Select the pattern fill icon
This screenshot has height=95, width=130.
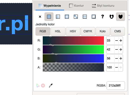(85, 17)
